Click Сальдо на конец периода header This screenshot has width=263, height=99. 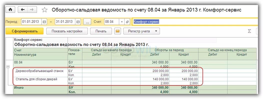point(227,50)
